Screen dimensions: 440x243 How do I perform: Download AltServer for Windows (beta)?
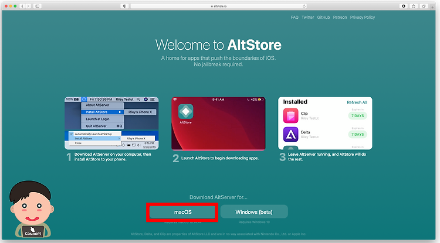[254, 212]
